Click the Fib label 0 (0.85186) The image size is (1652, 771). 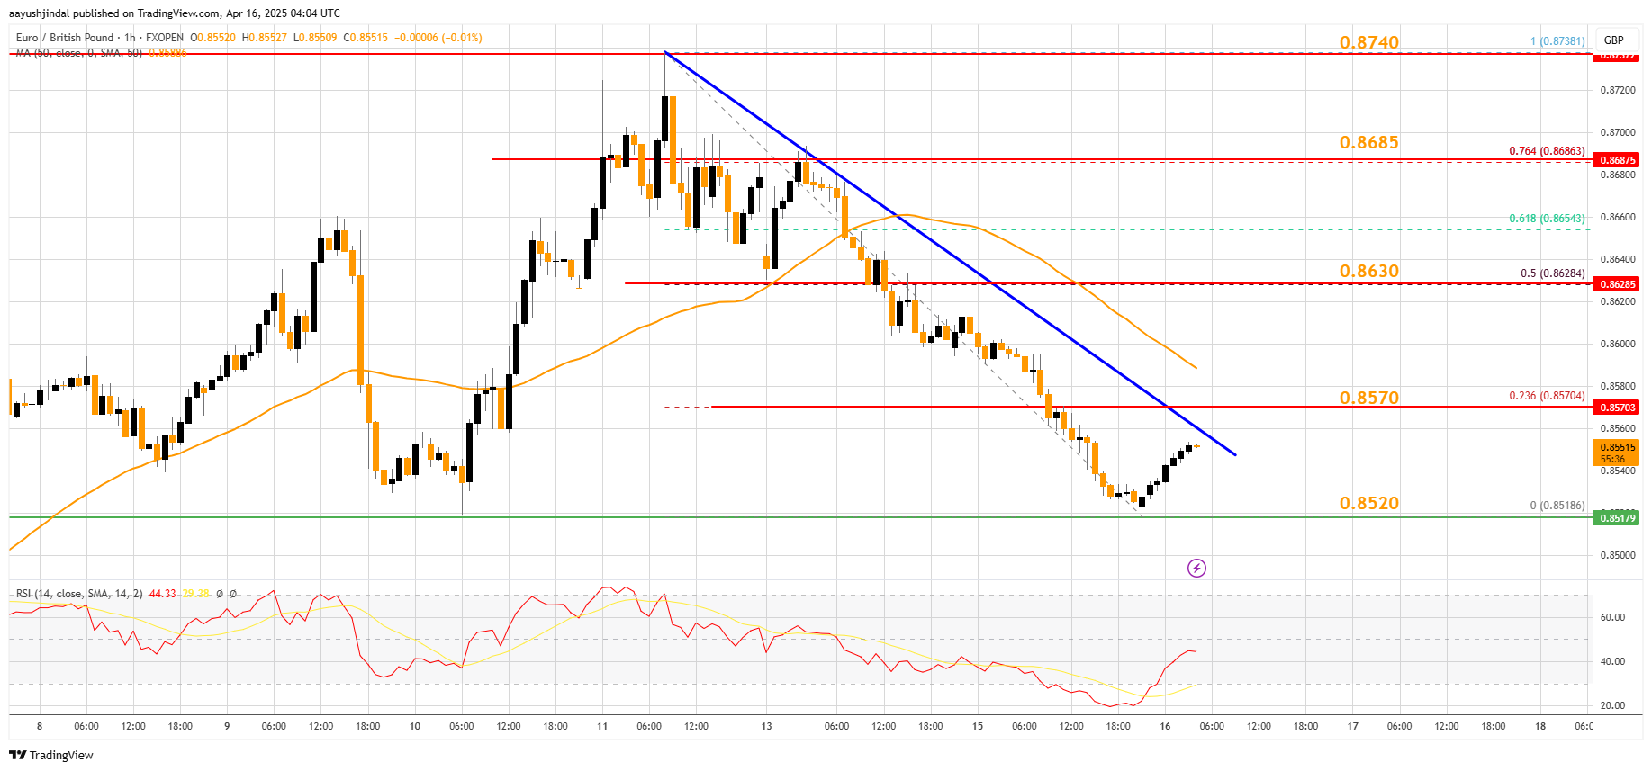tap(1557, 506)
